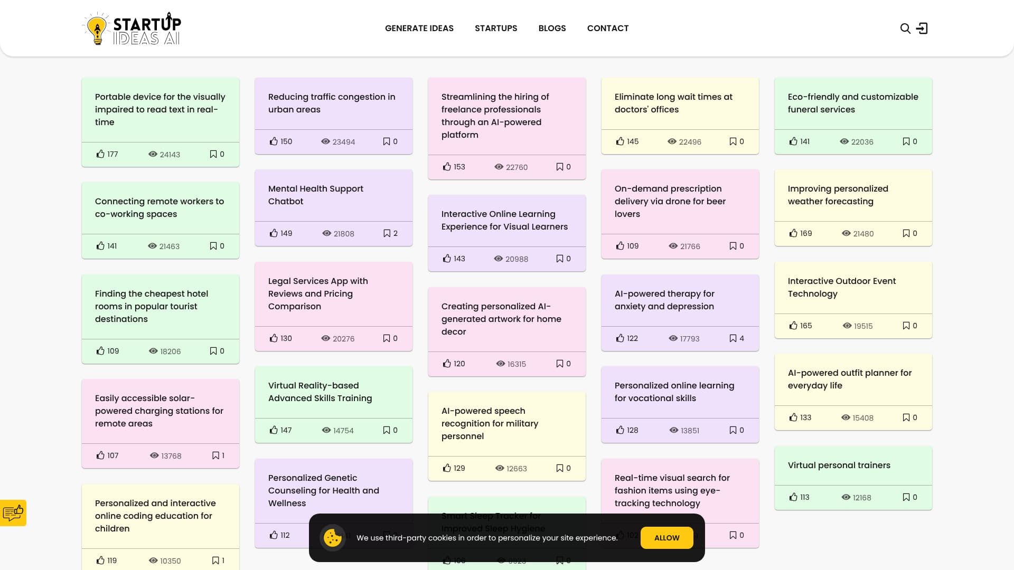Image resolution: width=1014 pixels, height=570 pixels.
Task: Like Improving personalized weather forecasting idea
Action: [x=793, y=233]
